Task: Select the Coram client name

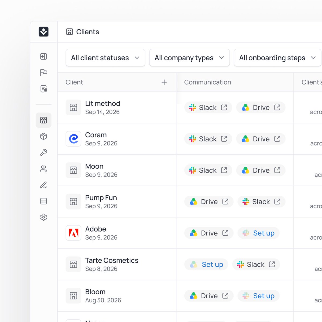Action: click(96, 135)
